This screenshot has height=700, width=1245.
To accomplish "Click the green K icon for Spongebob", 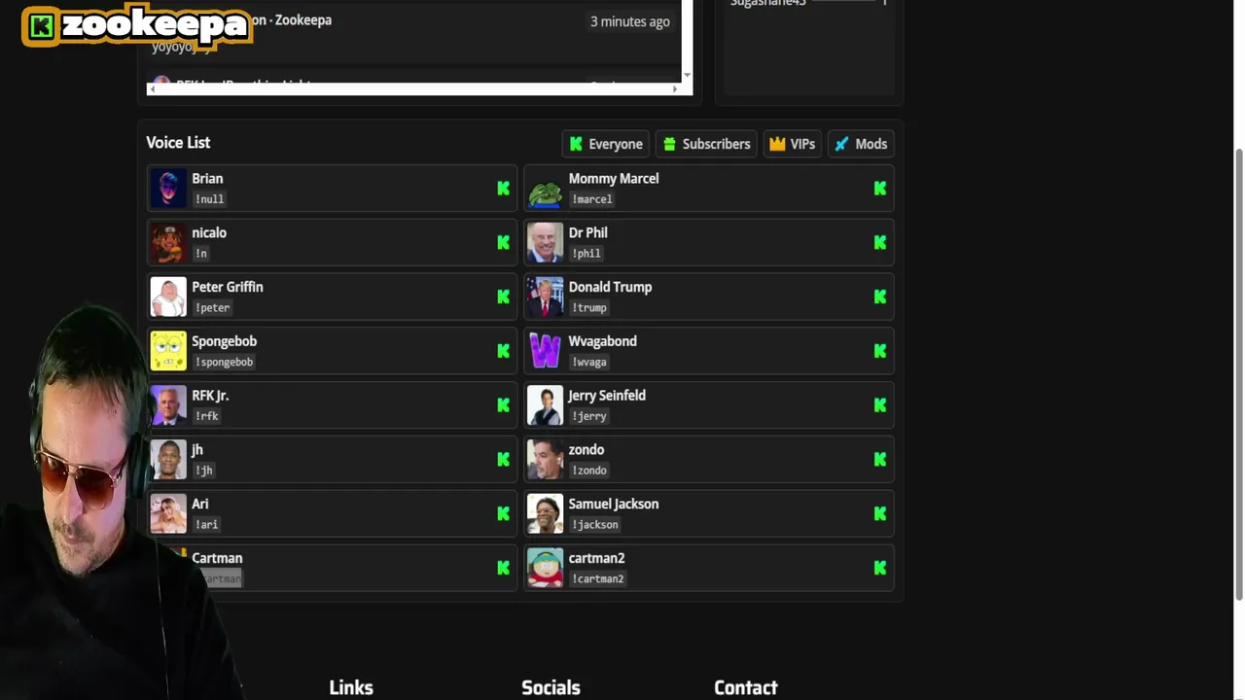I will (x=503, y=351).
